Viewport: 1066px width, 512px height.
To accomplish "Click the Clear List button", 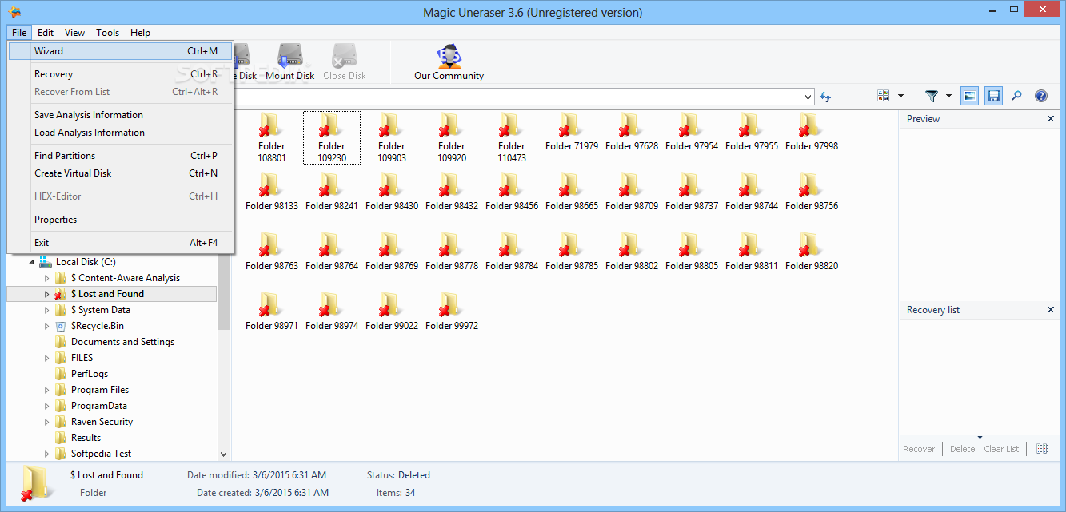I will pos(1001,449).
